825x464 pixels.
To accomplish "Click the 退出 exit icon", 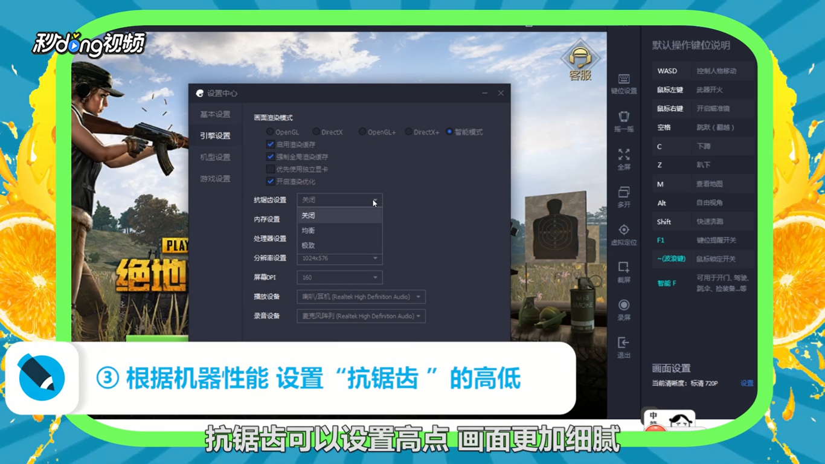I will (x=624, y=348).
